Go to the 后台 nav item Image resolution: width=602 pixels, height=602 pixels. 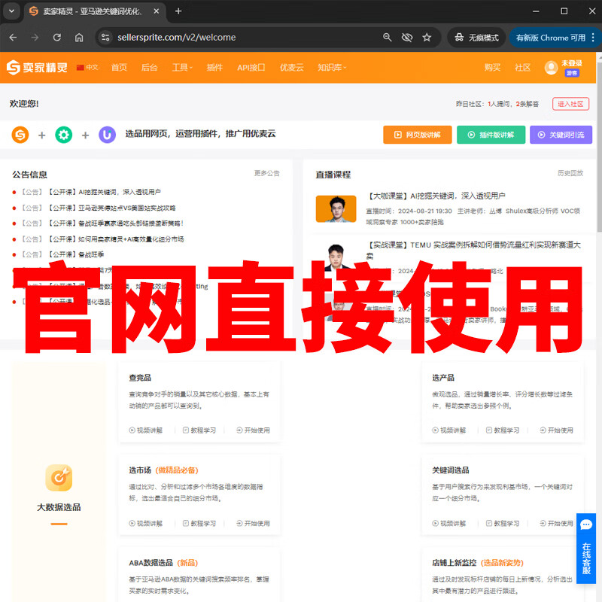[x=150, y=68]
